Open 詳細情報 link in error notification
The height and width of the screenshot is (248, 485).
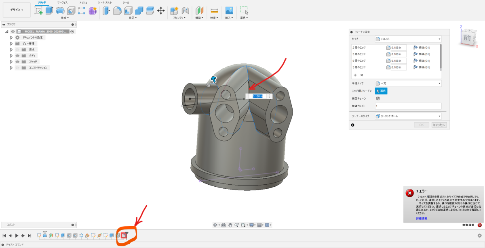tap(422, 218)
